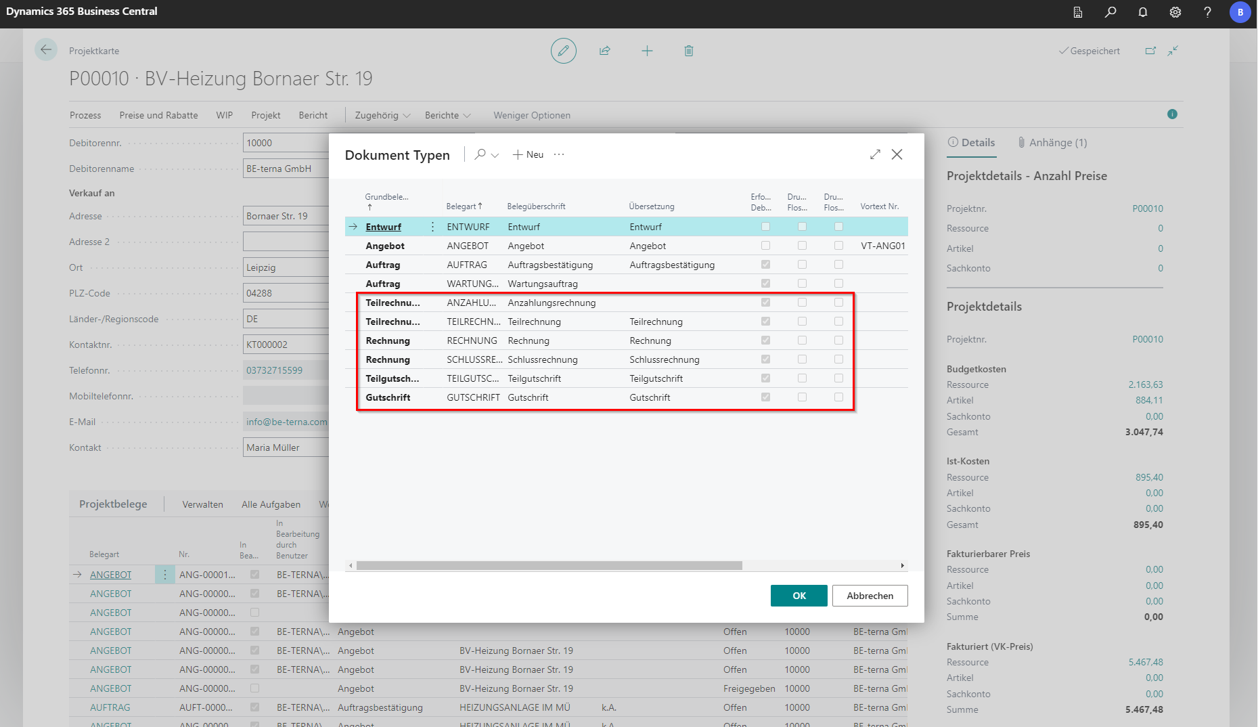This screenshot has width=1258, height=727.
Task: Open the notifications bell icon
Action: [x=1142, y=12]
